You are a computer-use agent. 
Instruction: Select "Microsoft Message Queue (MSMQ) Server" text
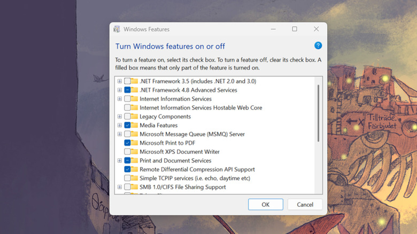(x=192, y=134)
